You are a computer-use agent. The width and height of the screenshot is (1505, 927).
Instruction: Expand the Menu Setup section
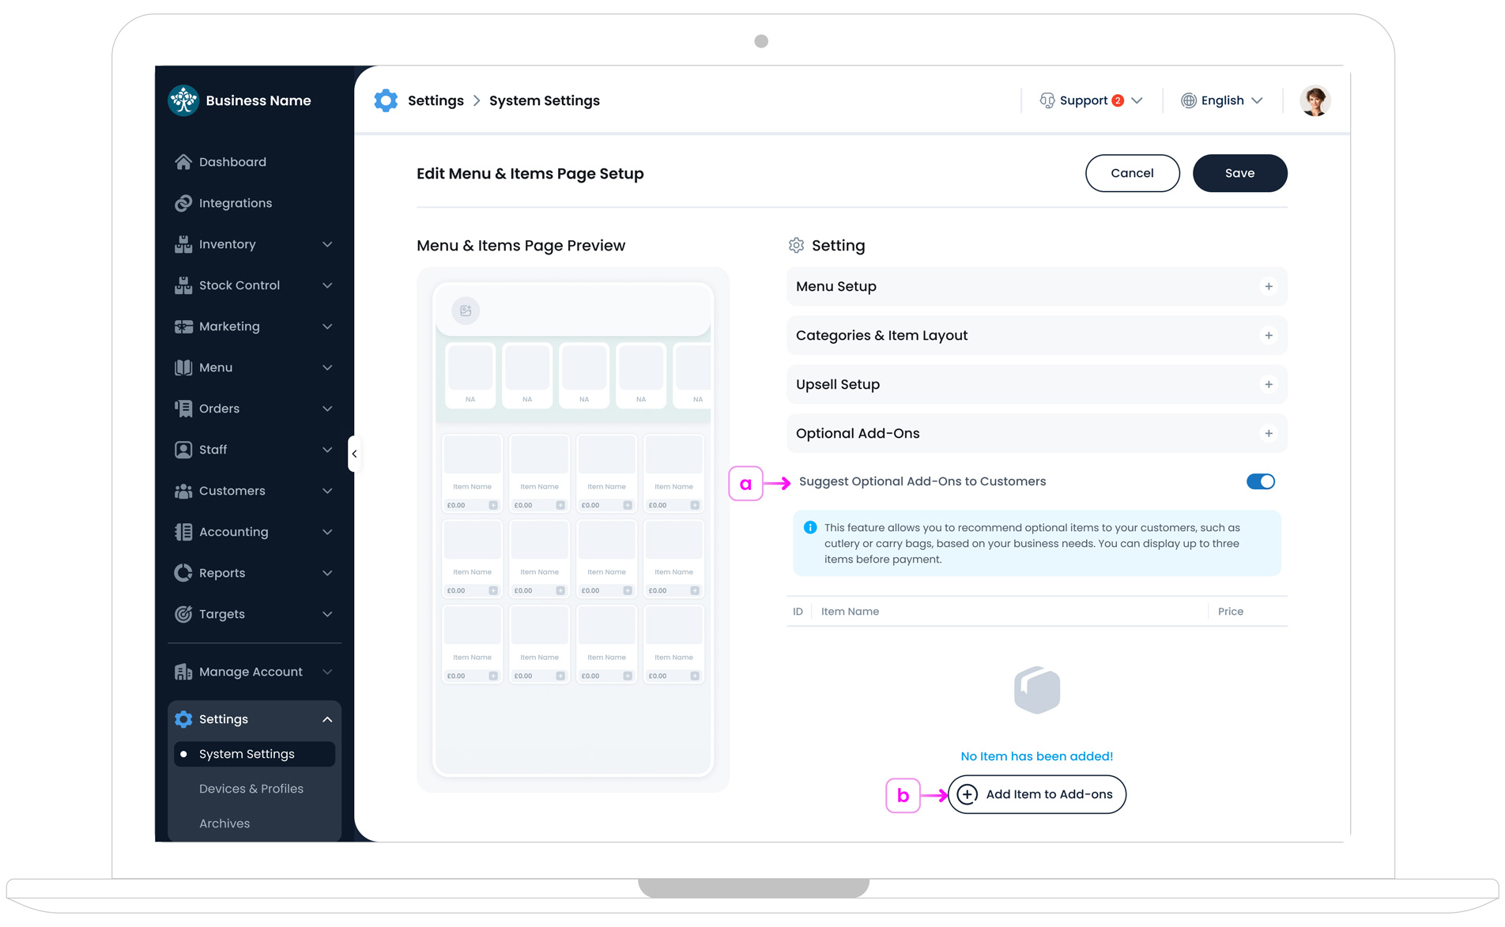(1269, 286)
